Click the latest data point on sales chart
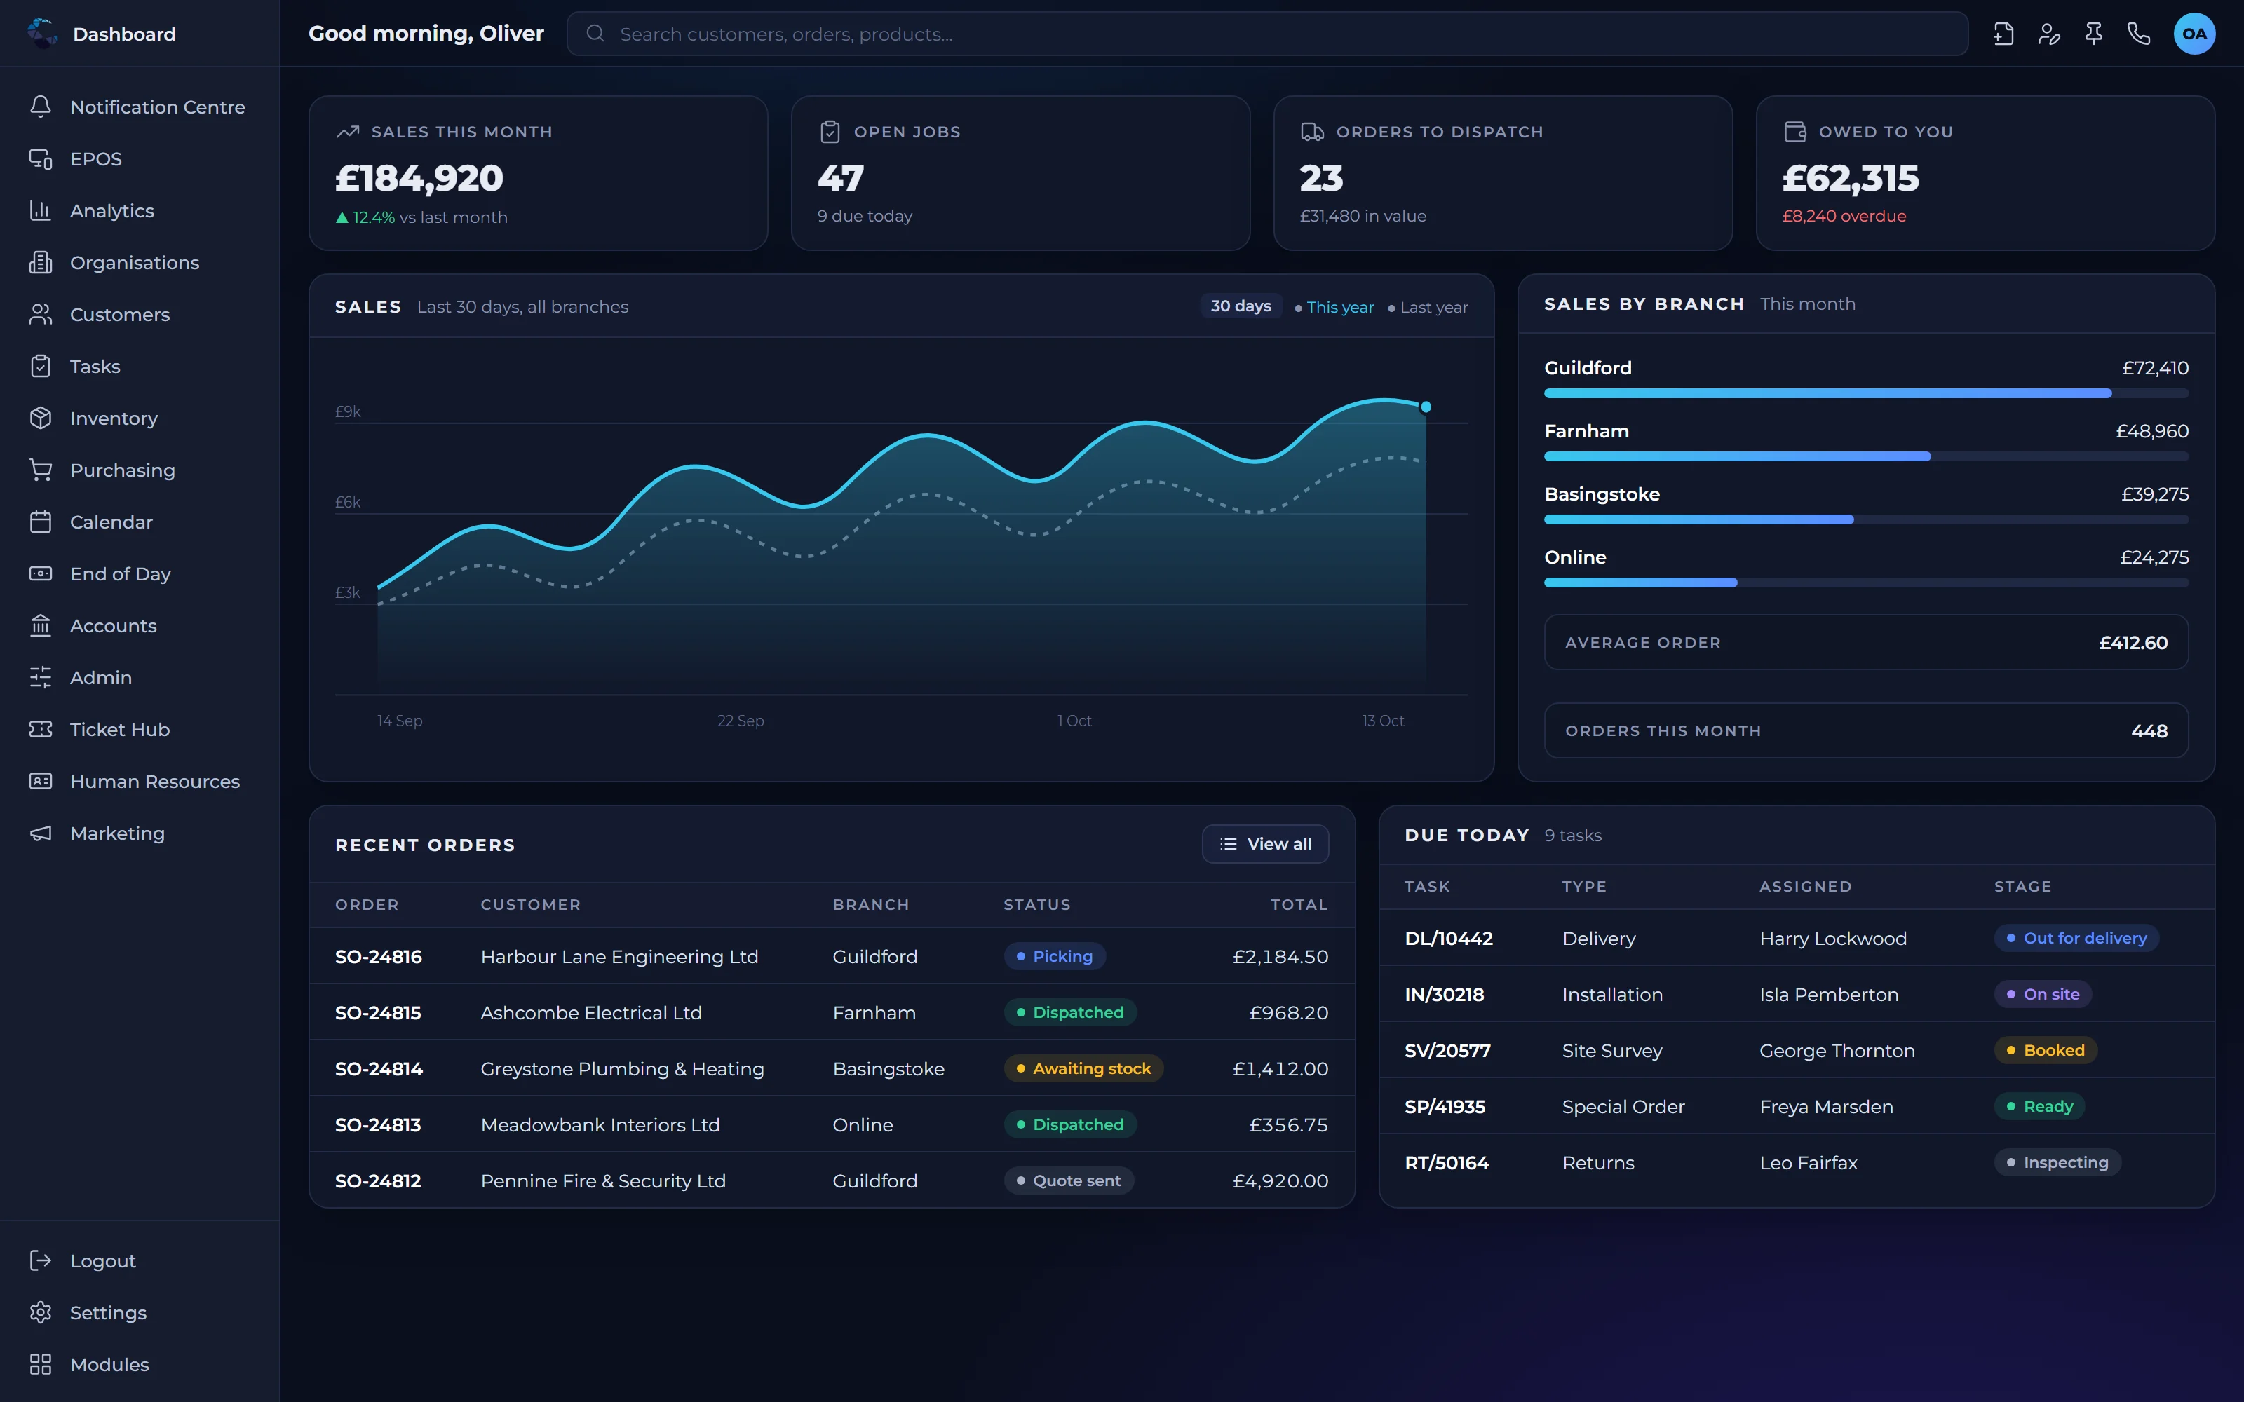Viewport: 2244px width, 1402px height. [x=1426, y=407]
